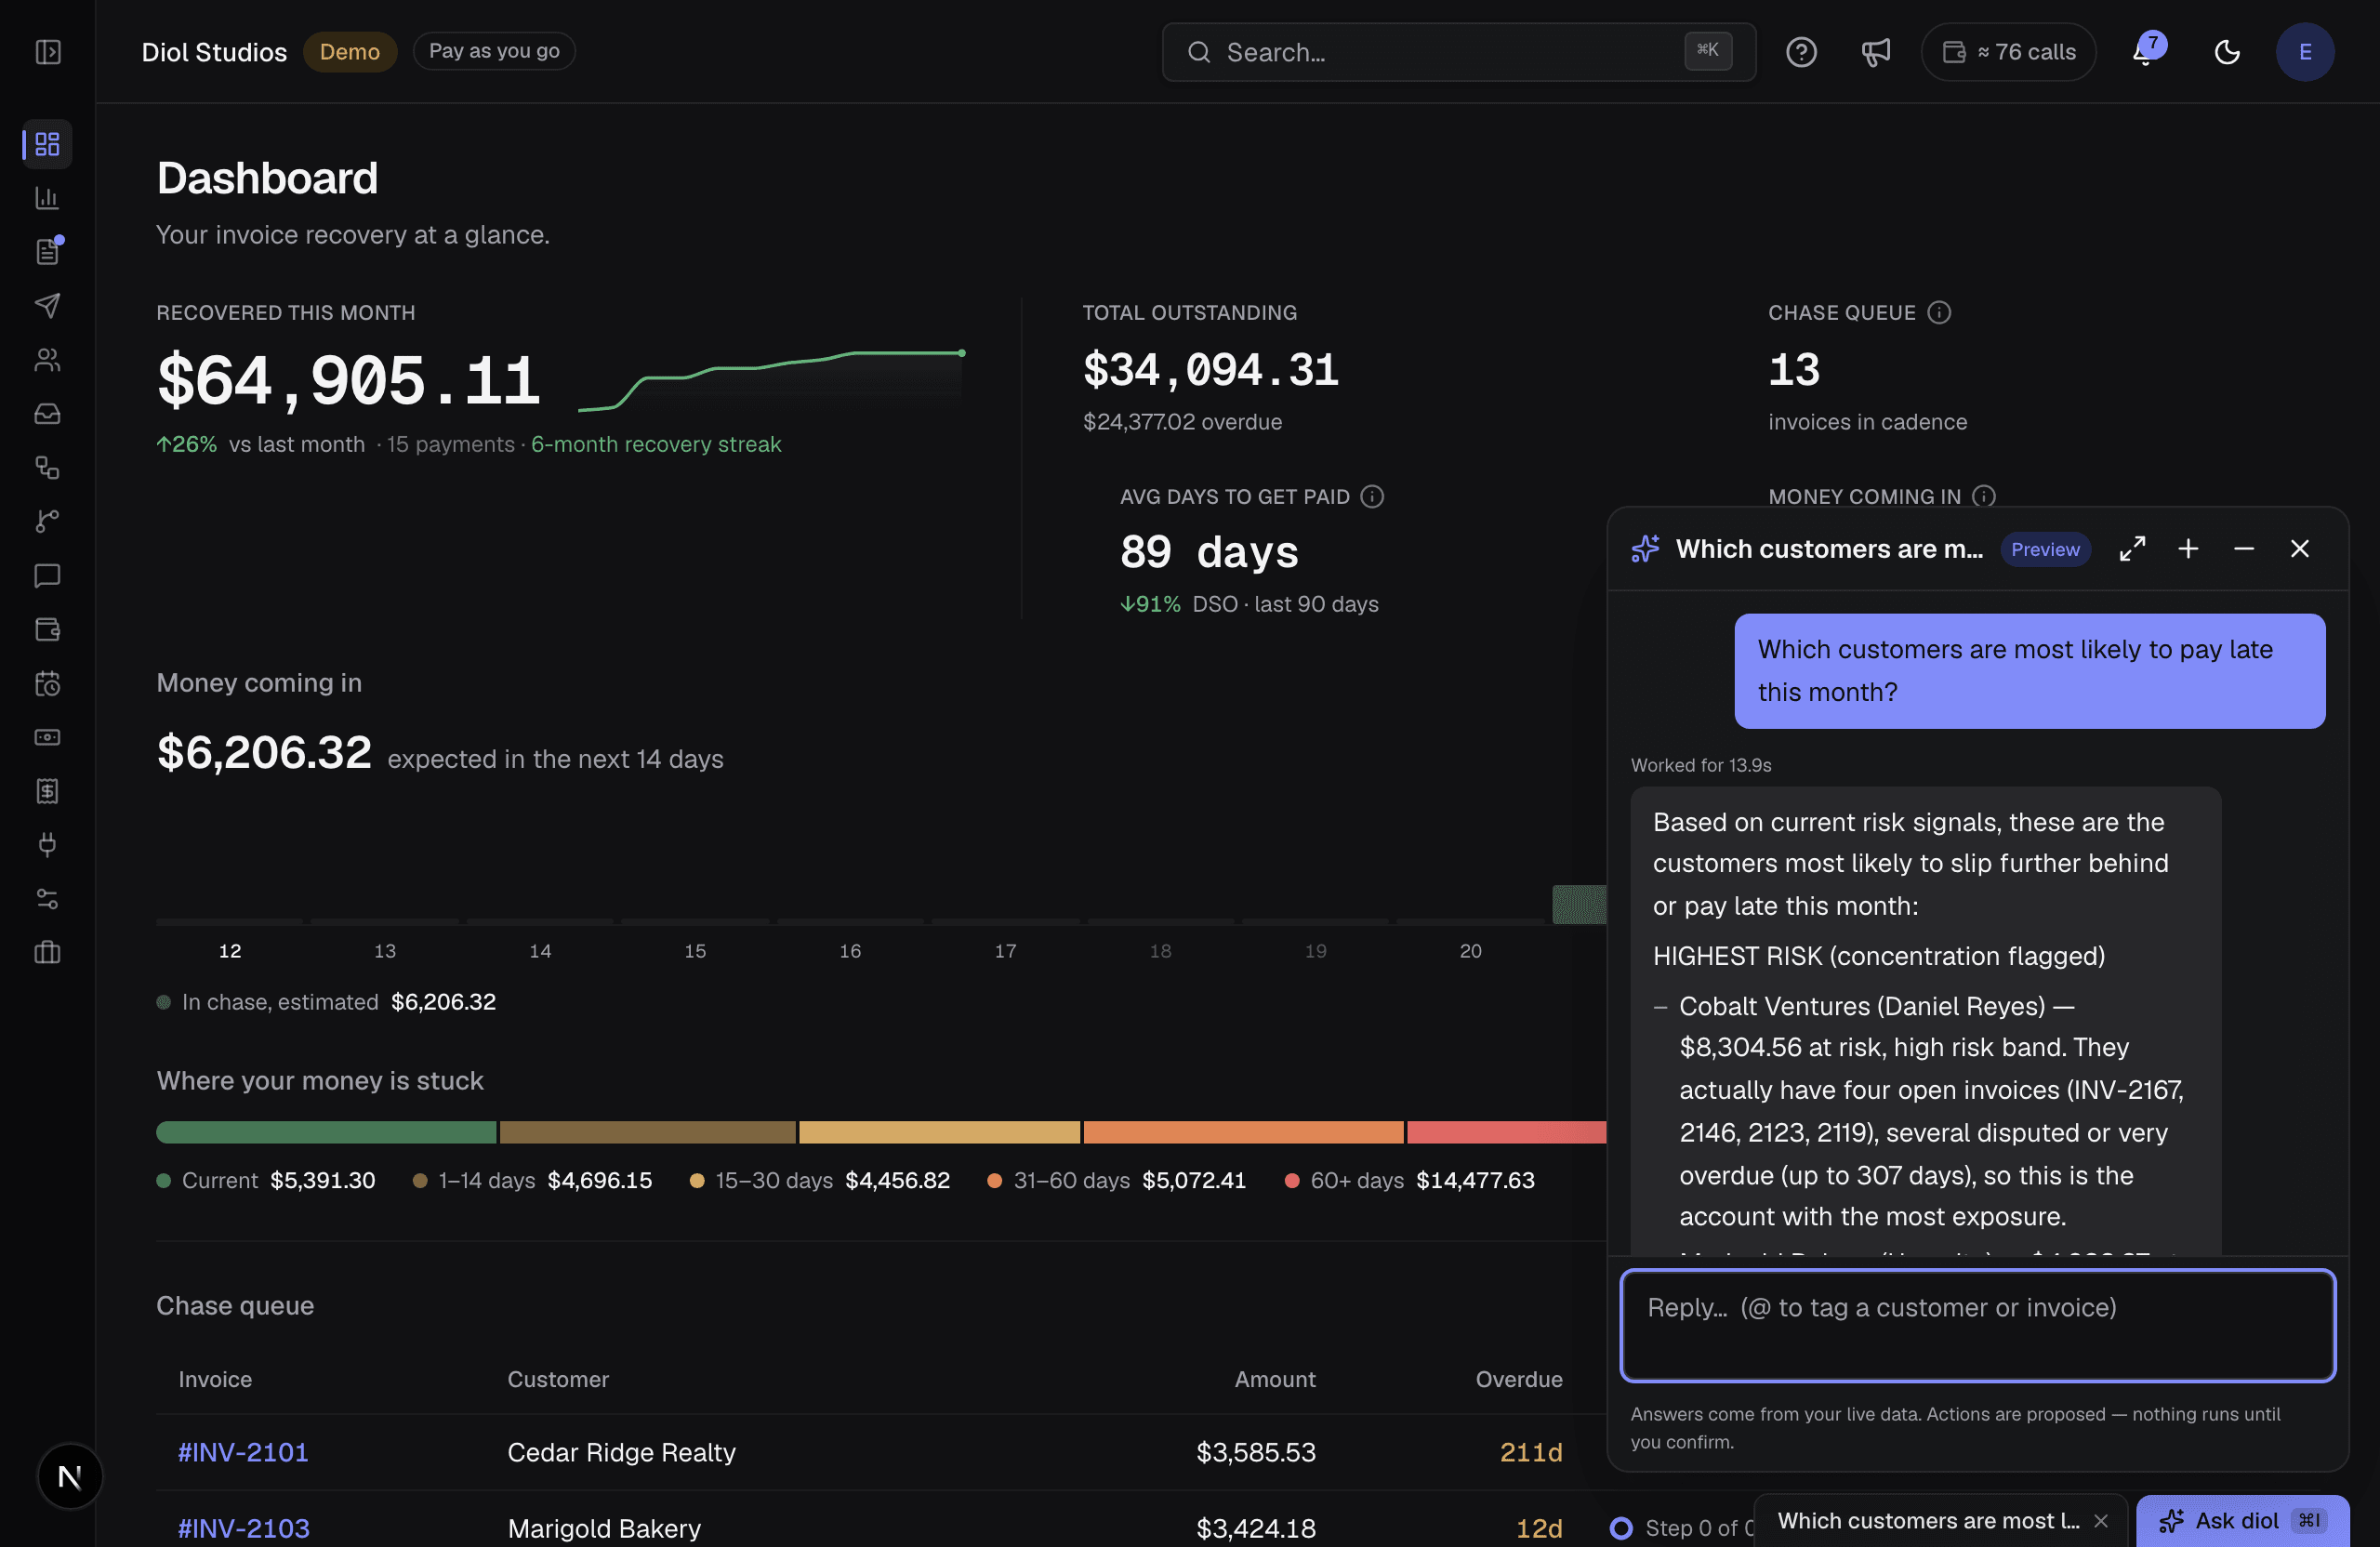The image size is (2380, 1547).
Task: Click day 16 on the timeline
Action: (x=850, y=951)
